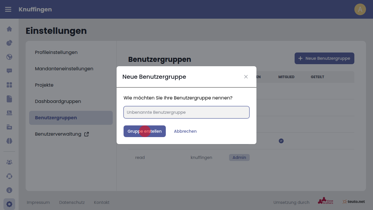373x210 pixels.
Task: Click the globe icon in sidebar
Action: [x=9, y=57]
